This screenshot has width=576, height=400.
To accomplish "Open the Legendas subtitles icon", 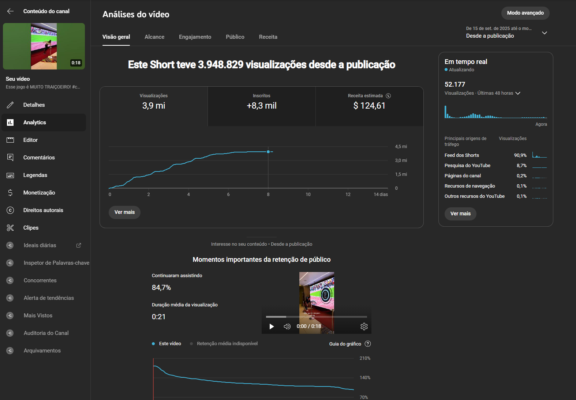I will tap(10, 175).
